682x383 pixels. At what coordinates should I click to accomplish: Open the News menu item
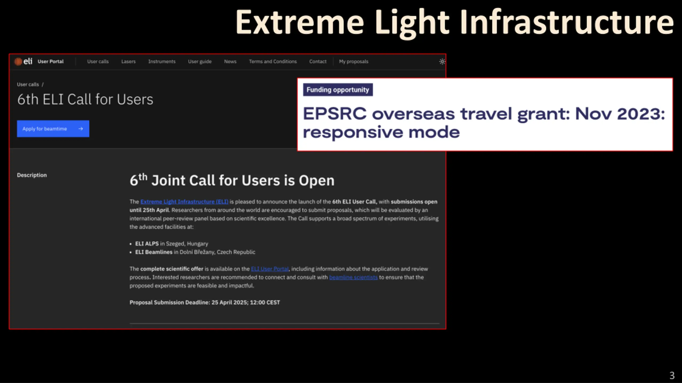coord(230,61)
